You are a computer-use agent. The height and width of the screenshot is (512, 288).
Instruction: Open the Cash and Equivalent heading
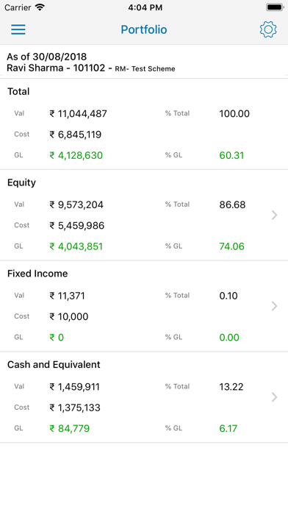click(x=54, y=365)
